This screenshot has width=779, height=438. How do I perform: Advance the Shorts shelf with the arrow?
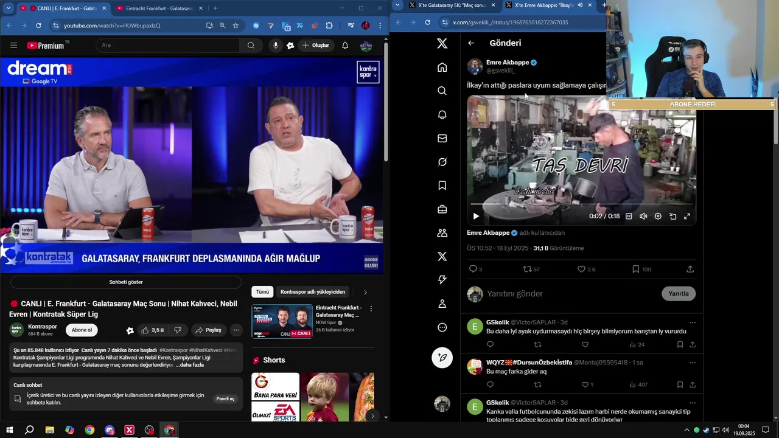(x=372, y=415)
